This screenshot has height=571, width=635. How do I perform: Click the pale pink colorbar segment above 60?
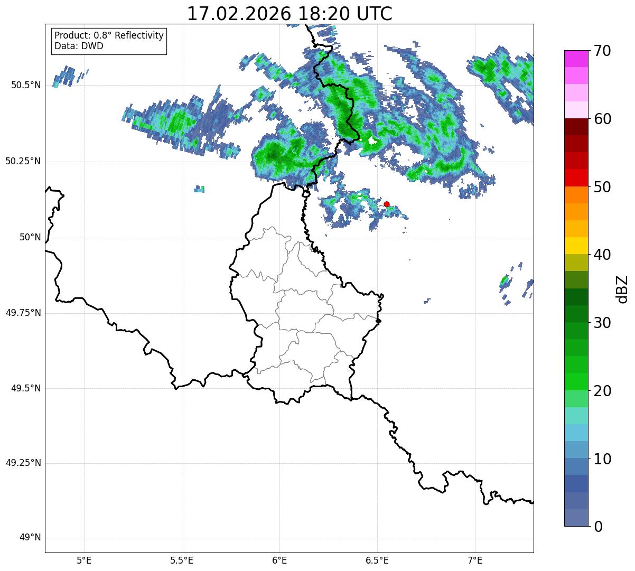(x=576, y=110)
